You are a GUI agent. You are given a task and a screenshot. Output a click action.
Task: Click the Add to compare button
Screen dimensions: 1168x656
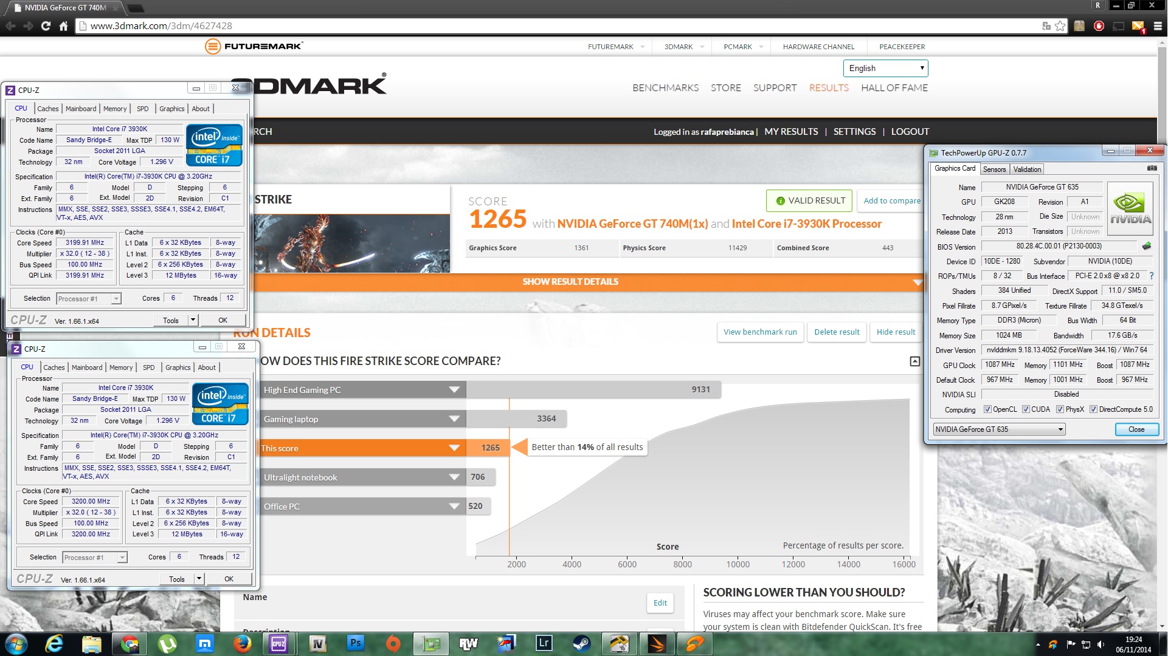[891, 201]
